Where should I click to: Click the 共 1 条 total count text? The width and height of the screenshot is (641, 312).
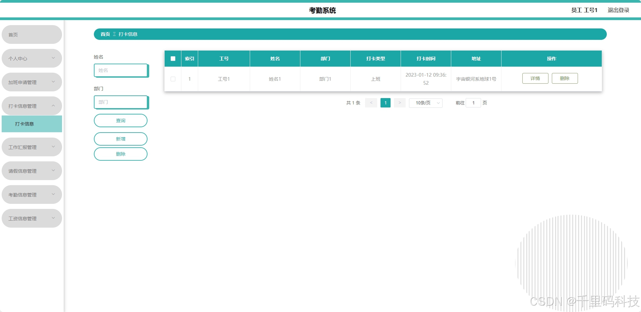353,103
